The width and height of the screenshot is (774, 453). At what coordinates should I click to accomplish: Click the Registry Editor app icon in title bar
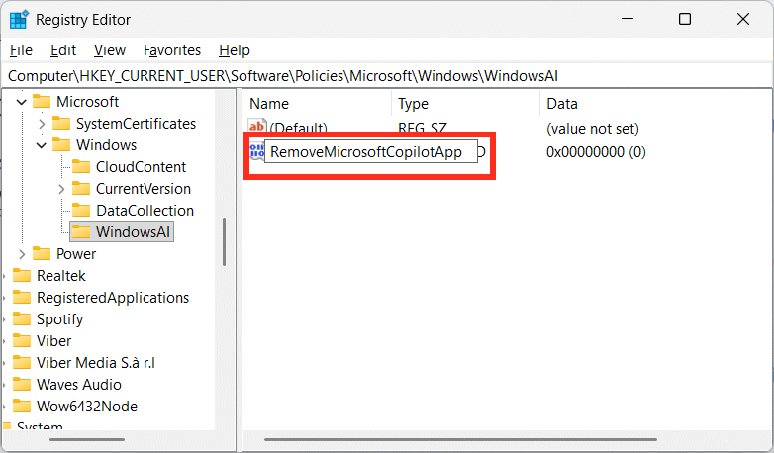tap(19, 20)
